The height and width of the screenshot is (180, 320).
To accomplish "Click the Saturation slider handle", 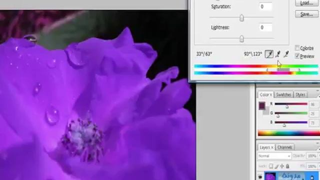I will (241, 18).
